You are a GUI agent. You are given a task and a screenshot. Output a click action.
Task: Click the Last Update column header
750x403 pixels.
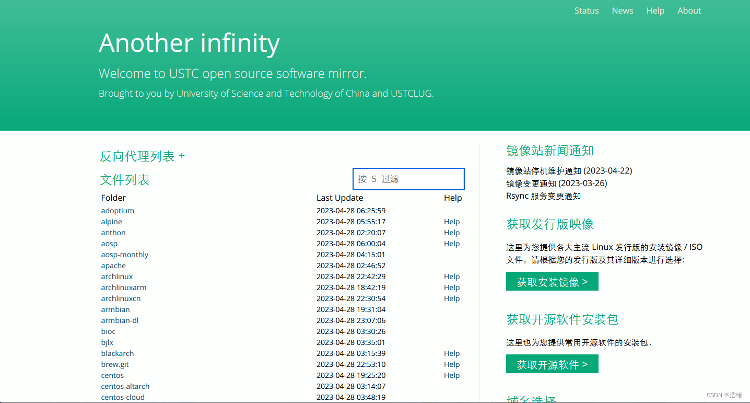point(339,198)
